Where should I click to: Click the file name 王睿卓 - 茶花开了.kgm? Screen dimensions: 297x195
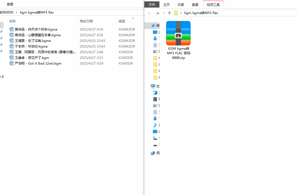click(x=32, y=58)
